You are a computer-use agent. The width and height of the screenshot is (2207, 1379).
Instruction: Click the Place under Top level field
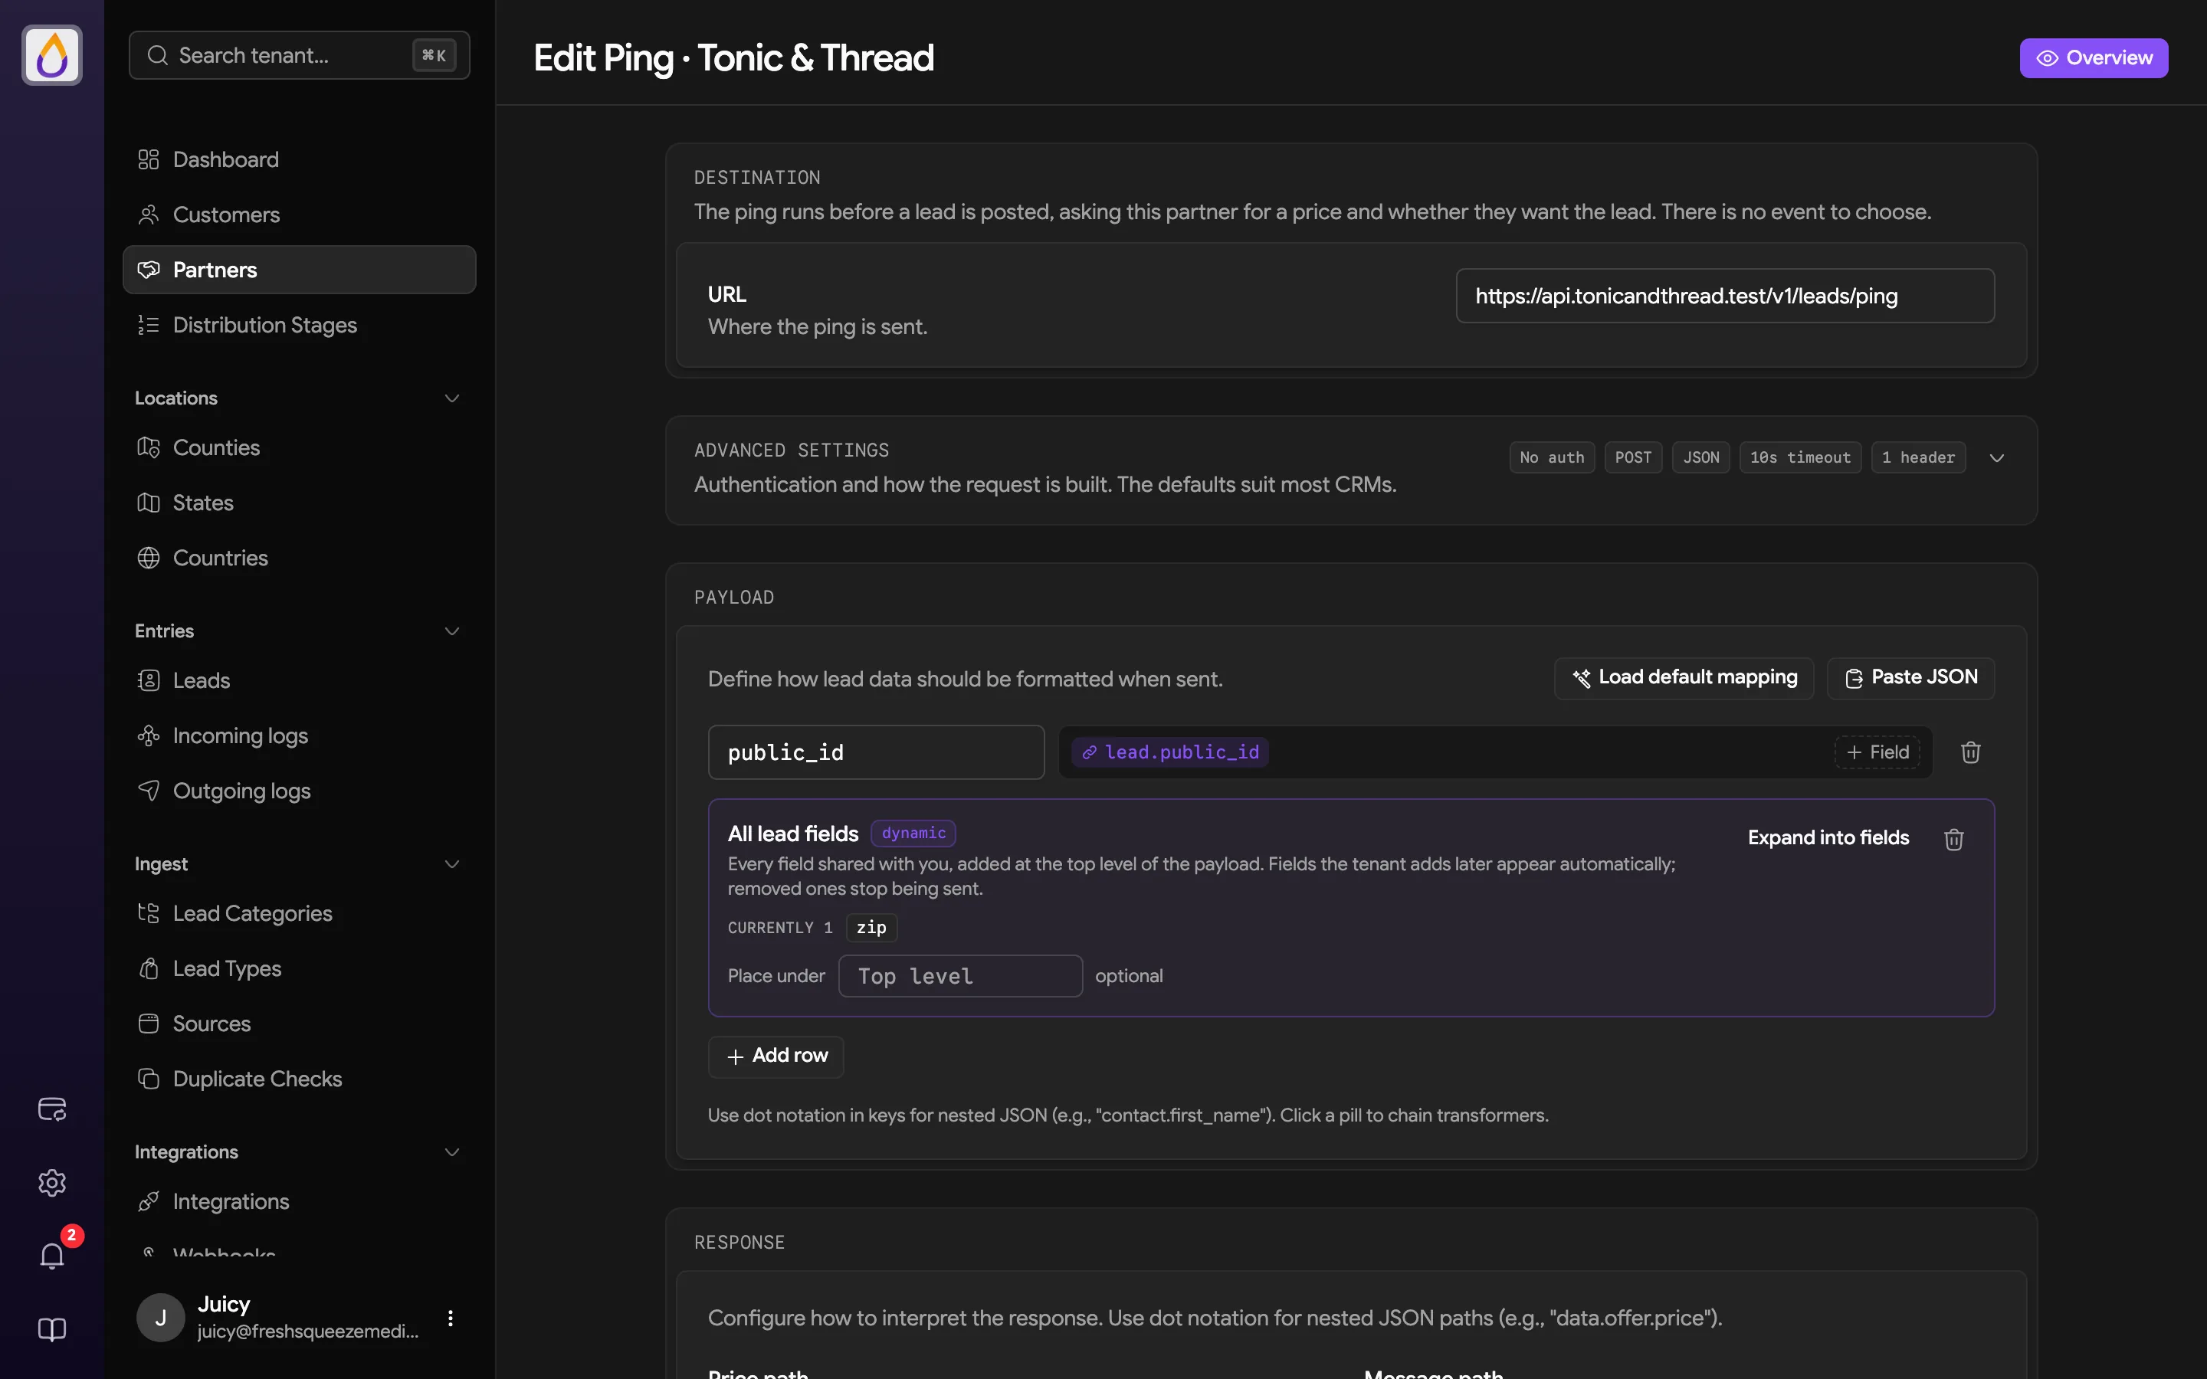[x=960, y=976]
